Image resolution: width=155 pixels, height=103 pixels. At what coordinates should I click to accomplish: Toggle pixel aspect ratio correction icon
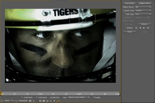click(47, 101)
